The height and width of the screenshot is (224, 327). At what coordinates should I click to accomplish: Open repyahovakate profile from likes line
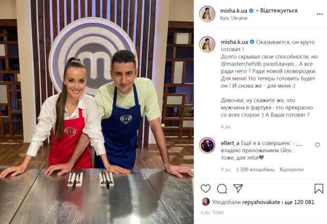[261, 202]
